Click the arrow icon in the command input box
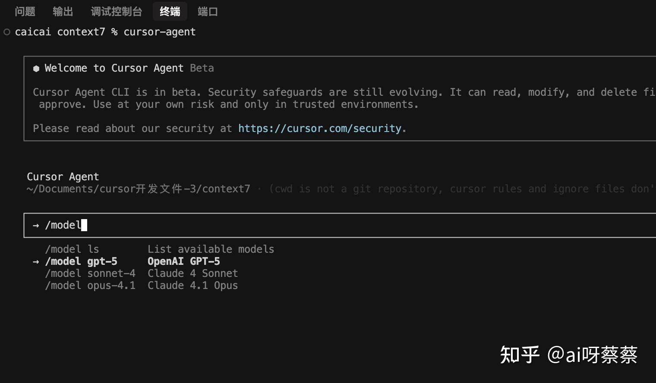 click(35, 225)
